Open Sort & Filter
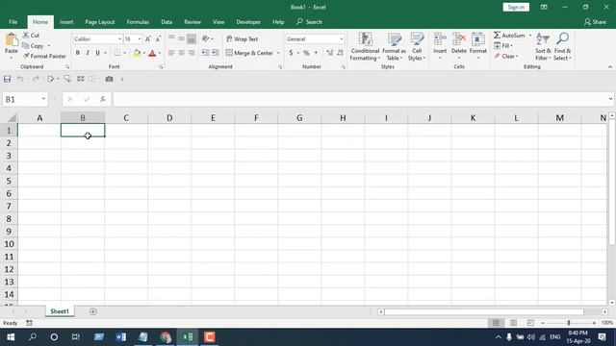616x346 pixels. pos(543,46)
